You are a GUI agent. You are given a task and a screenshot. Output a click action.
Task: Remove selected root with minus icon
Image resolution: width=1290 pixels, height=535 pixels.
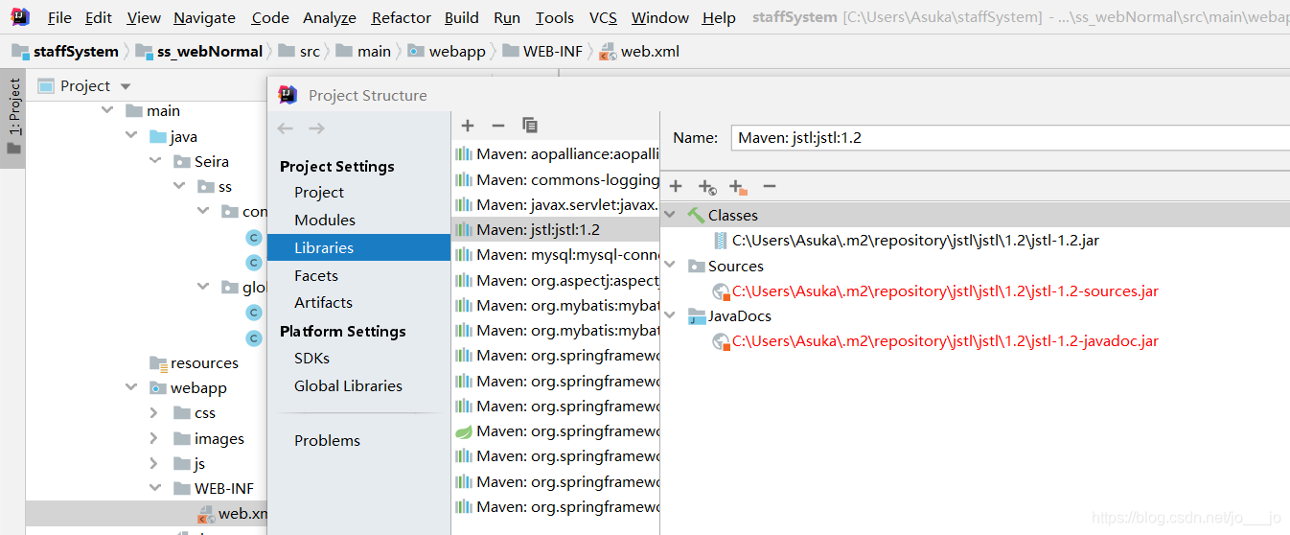click(x=769, y=186)
